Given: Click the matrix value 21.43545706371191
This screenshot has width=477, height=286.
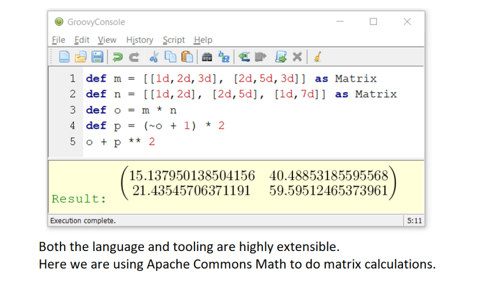Looking at the screenshot, I should point(192,191).
